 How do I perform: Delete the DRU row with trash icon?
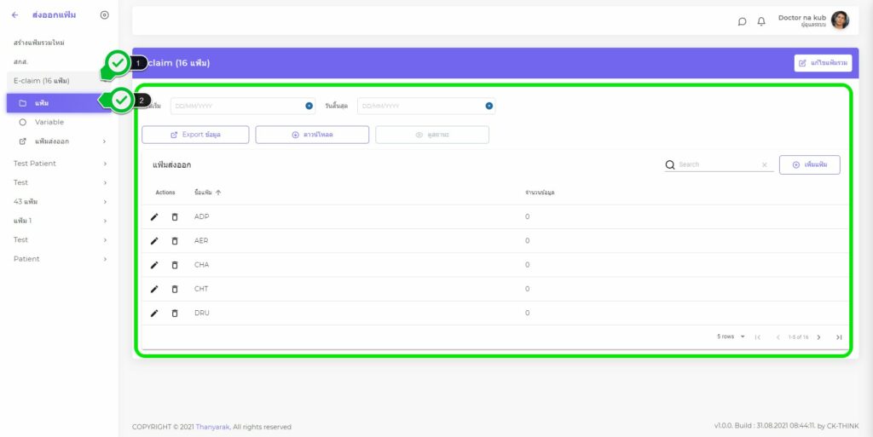pyautogui.click(x=175, y=313)
